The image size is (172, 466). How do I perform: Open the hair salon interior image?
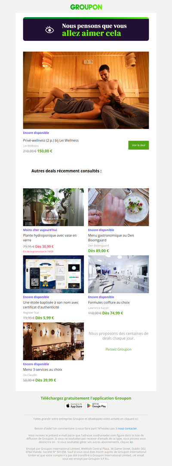119,274
